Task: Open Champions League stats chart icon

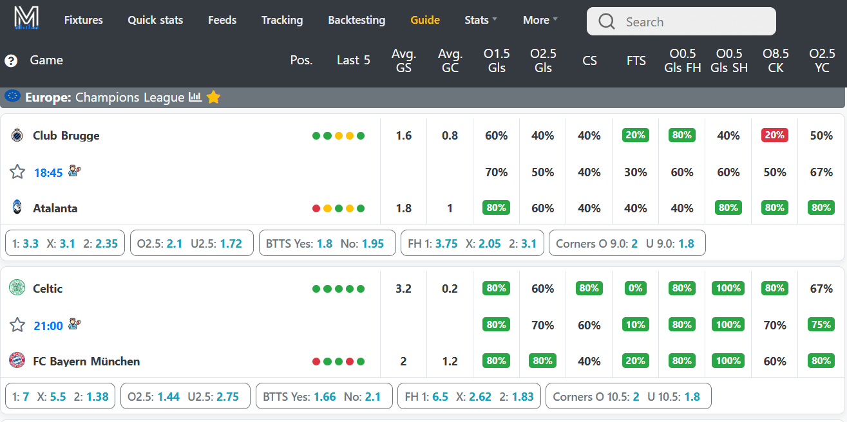Action: click(x=195, y=97)
